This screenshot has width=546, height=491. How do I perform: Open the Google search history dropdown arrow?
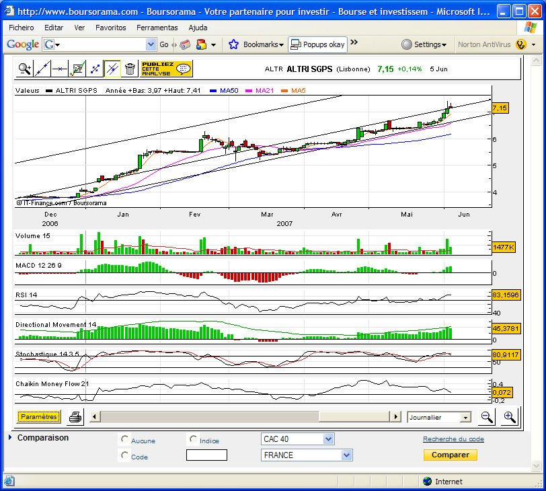pos(151,44)
